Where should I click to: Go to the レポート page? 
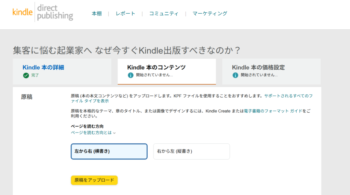tap(125, 14)
